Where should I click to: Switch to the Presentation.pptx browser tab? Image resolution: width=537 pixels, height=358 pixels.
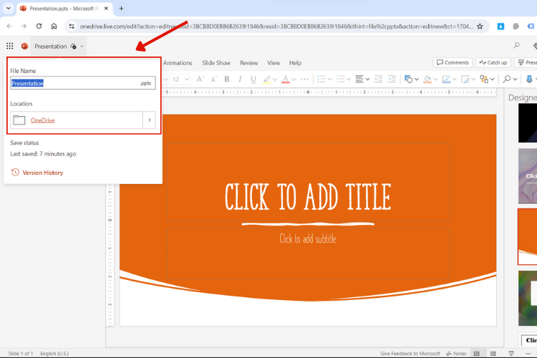click(64, 9)
